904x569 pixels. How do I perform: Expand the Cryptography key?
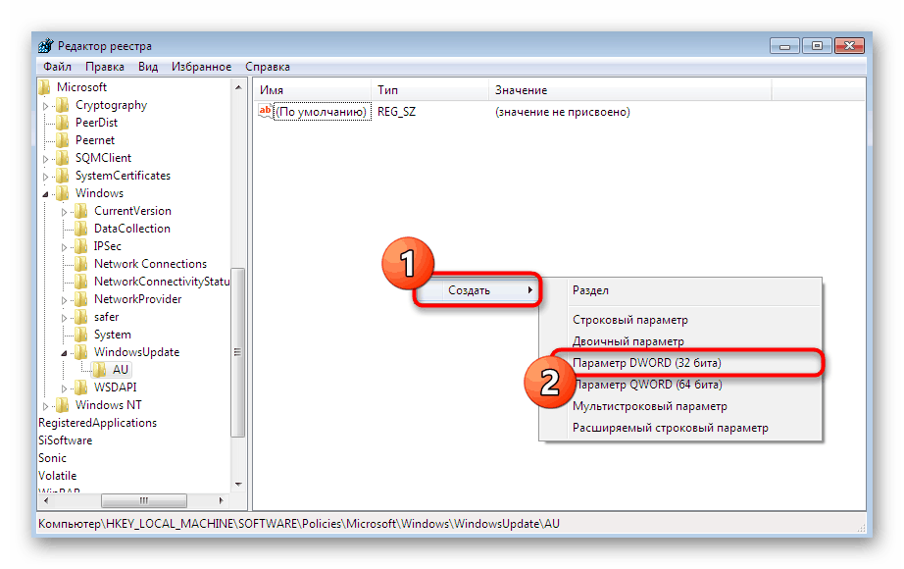[x=45, y=106]
